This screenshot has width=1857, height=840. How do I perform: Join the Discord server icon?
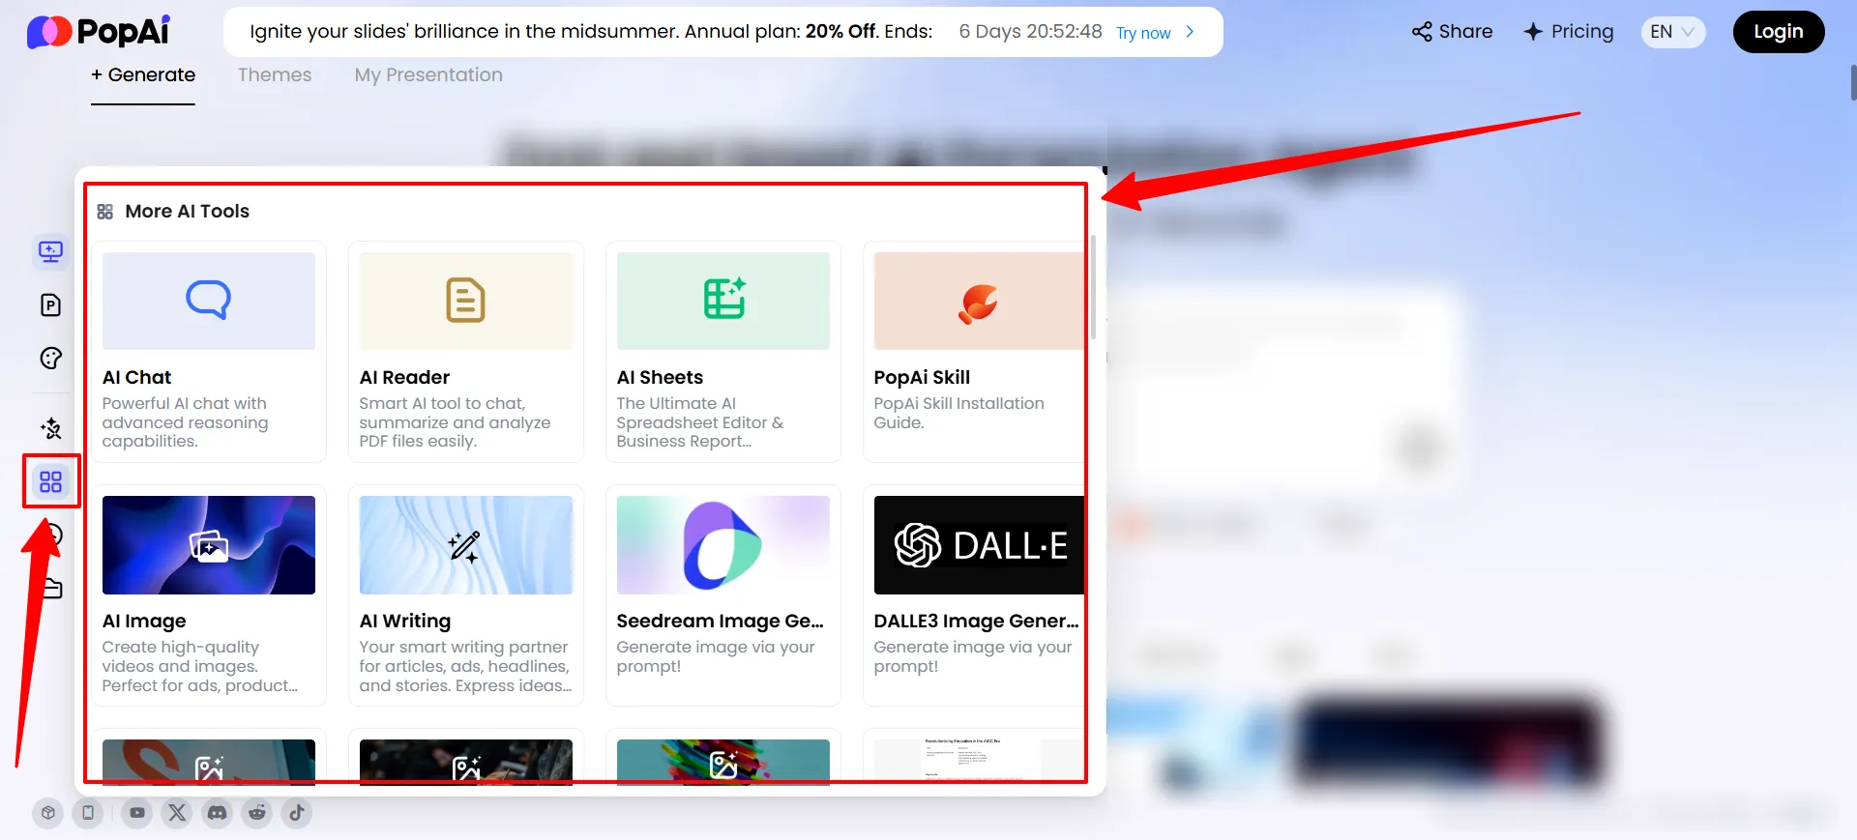tap(218, 813)
